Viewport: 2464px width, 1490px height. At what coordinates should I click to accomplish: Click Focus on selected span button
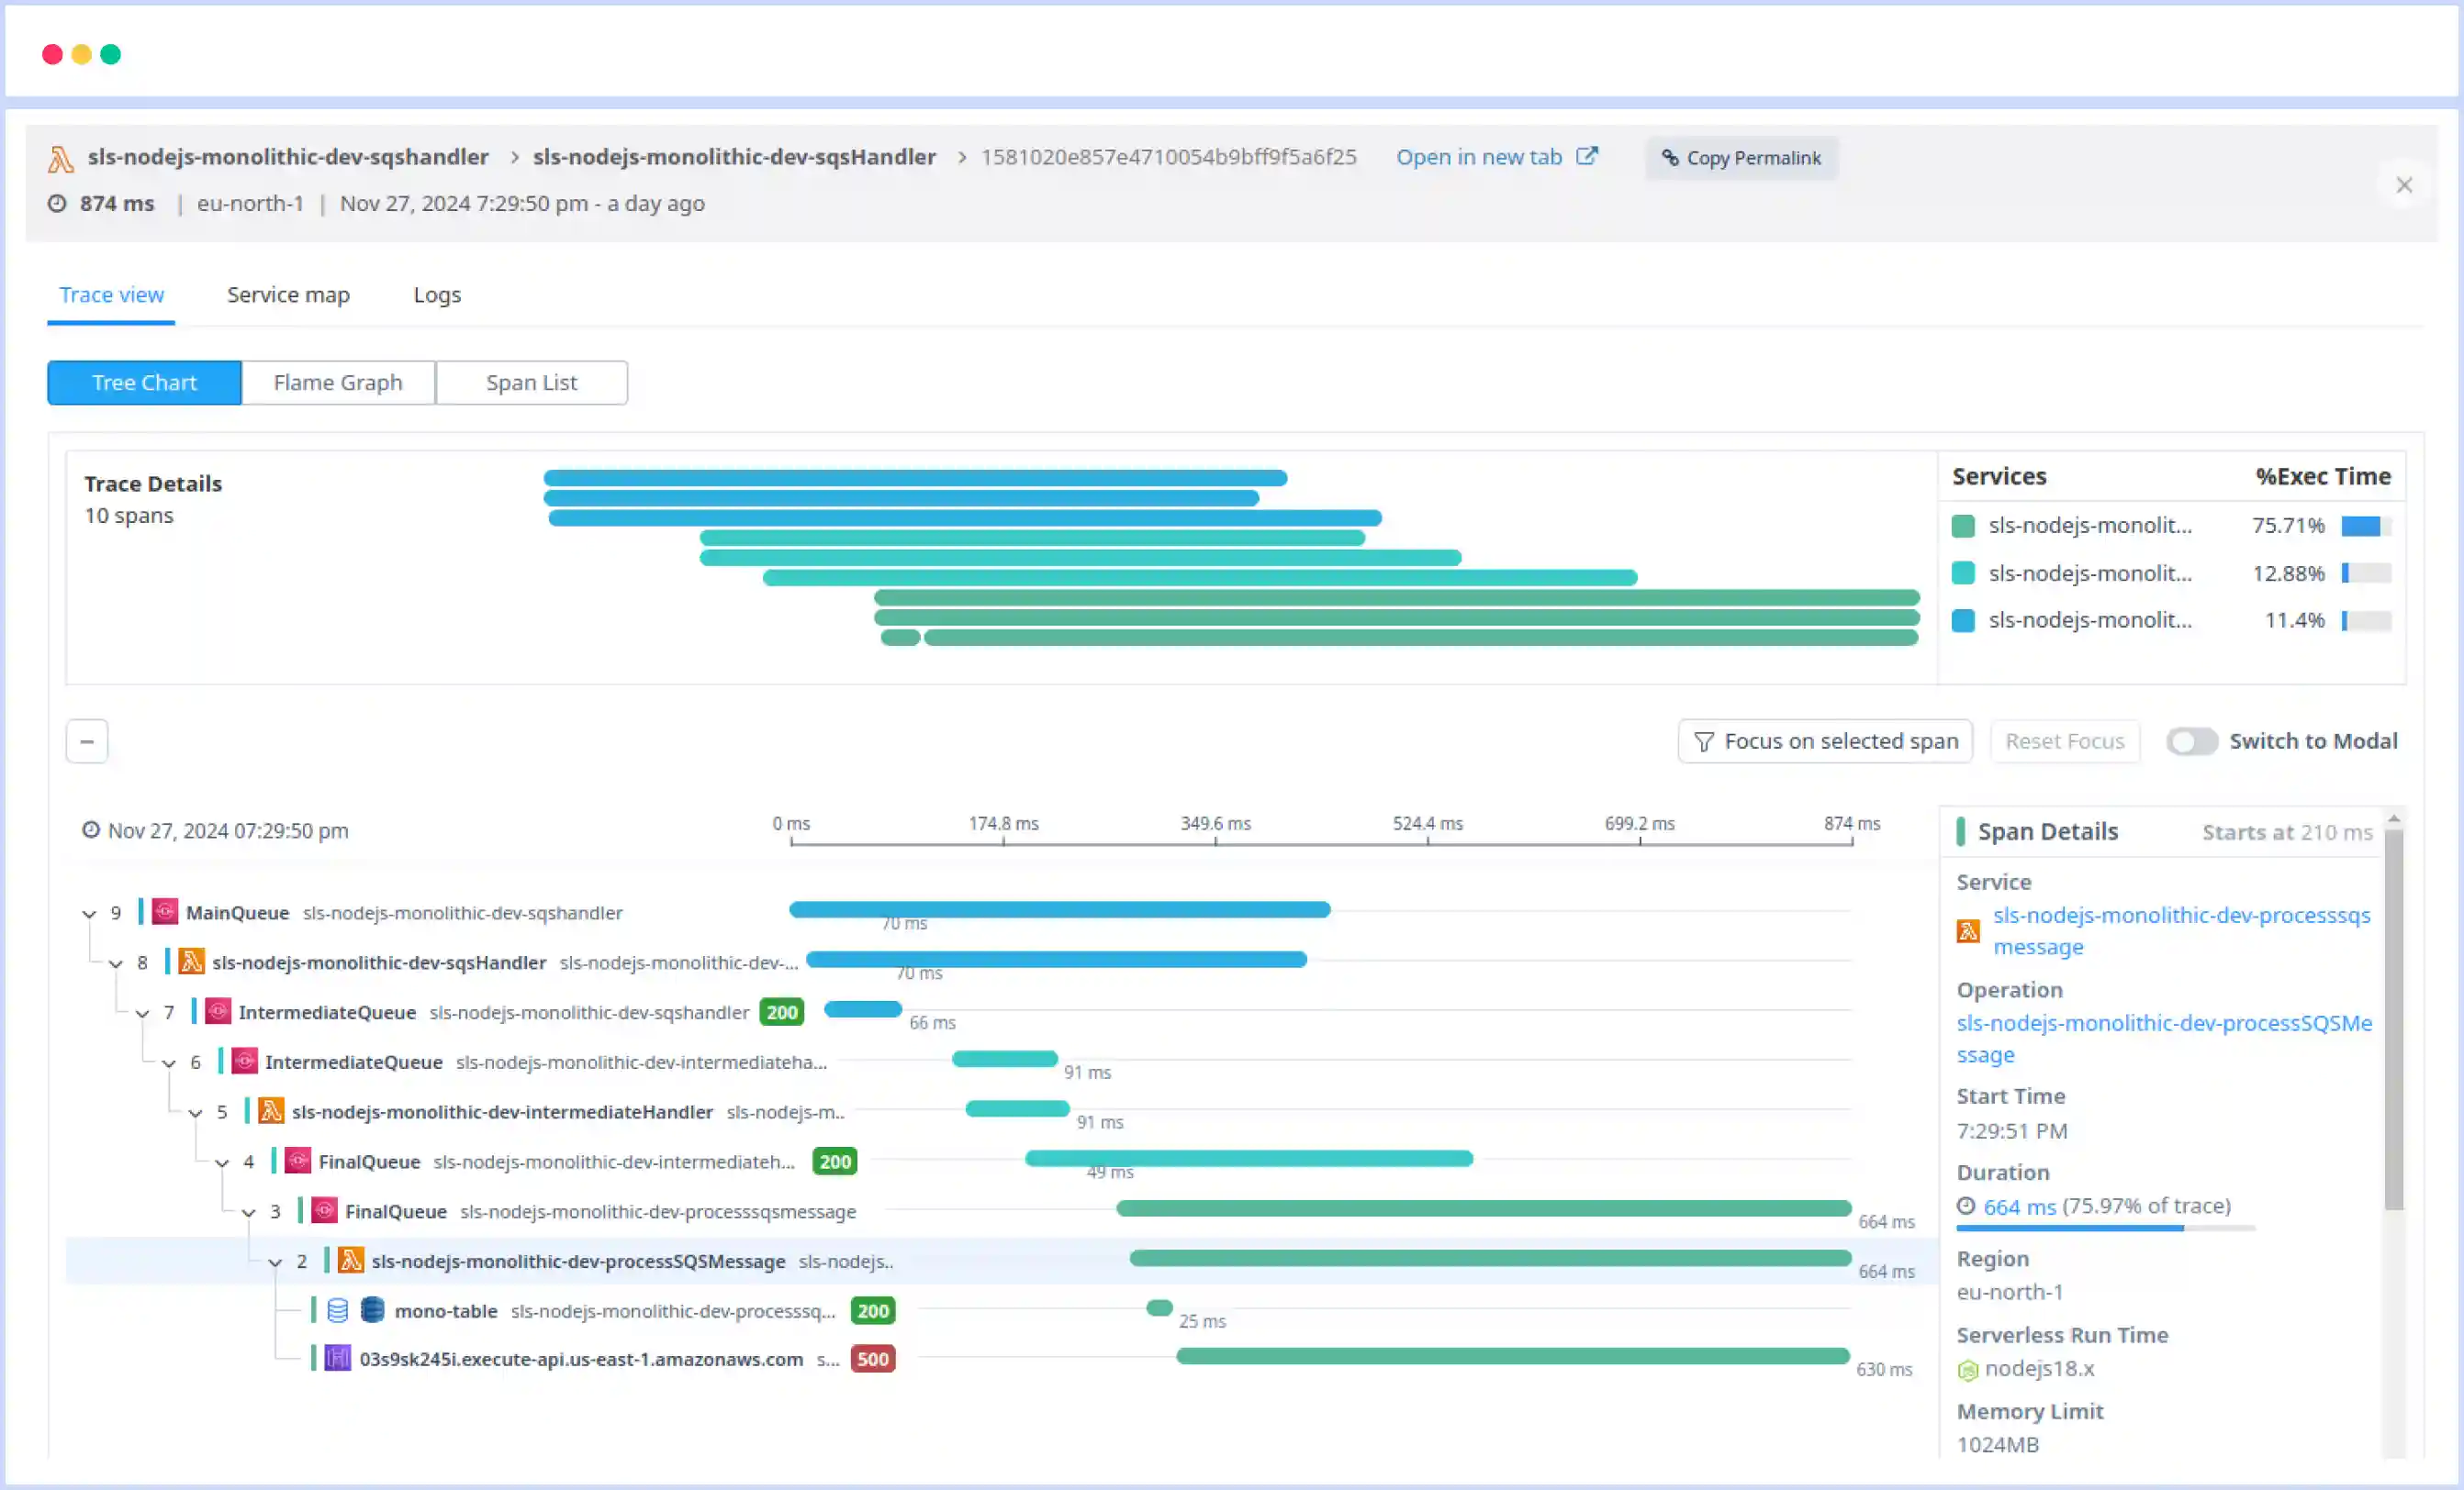(x=1825, y=740)
